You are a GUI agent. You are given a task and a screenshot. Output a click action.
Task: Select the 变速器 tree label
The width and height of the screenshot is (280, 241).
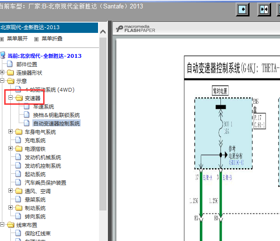[32, 98]
